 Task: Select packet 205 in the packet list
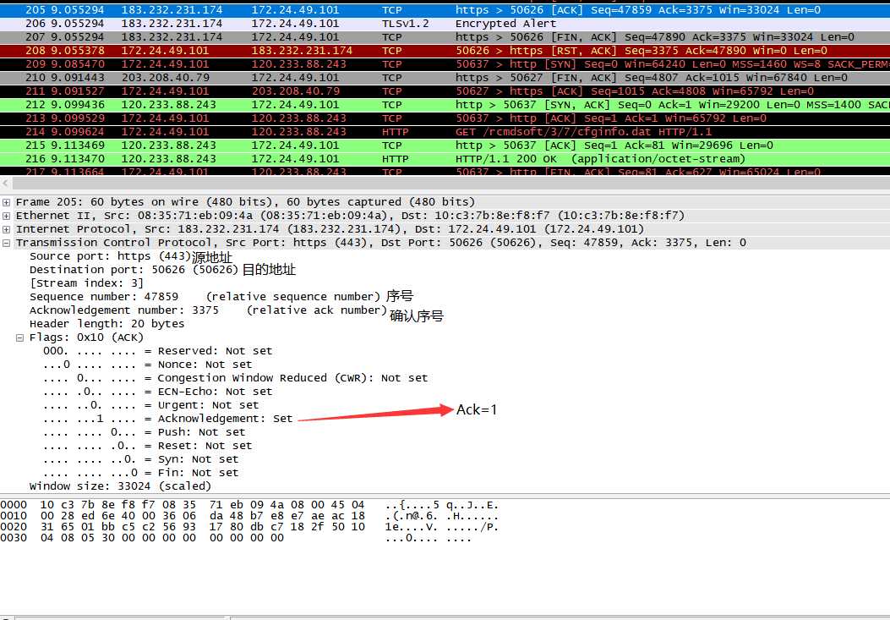(x=445, y=10)
